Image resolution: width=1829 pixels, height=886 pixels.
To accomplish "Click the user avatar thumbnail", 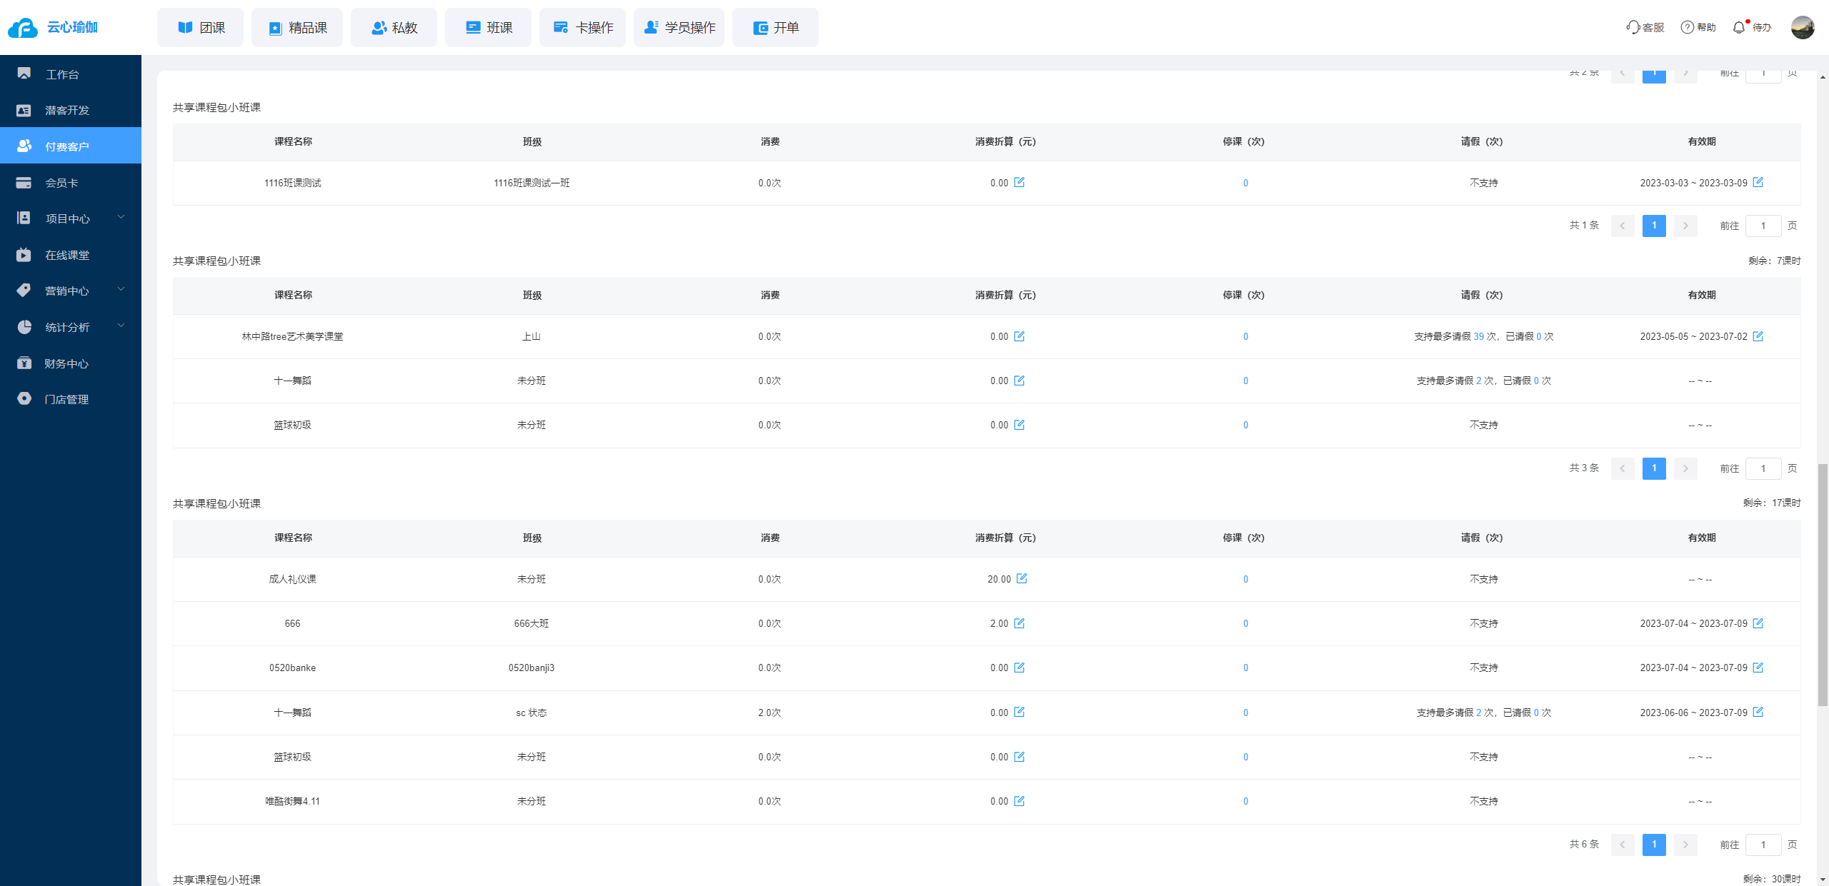I will [1803, 27].
